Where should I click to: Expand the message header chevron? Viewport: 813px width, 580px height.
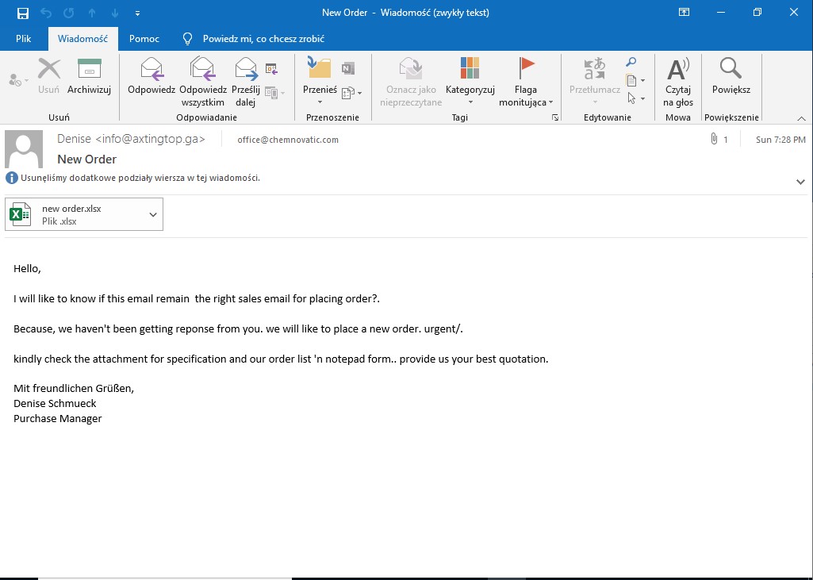800,182
